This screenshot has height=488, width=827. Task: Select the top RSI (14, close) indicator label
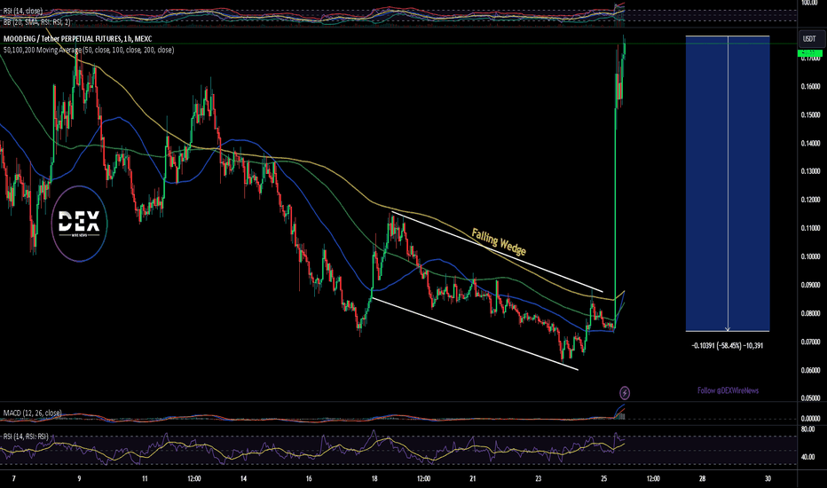click(23, 11)
